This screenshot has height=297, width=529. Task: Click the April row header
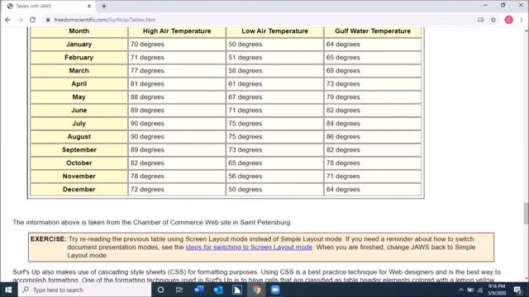[x=79, y=83]
